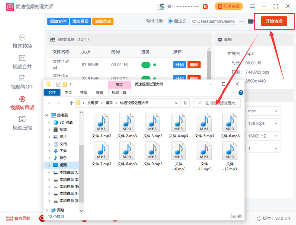The image size is (296, 225).
Task: Select the 文件-3.mp3 file
Action: pyautogui.click(x=153, y=125)
